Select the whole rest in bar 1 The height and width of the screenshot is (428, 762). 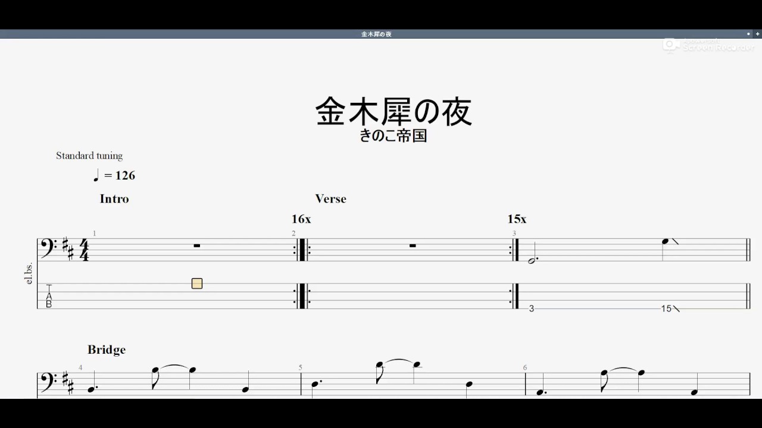click(197, 245)
